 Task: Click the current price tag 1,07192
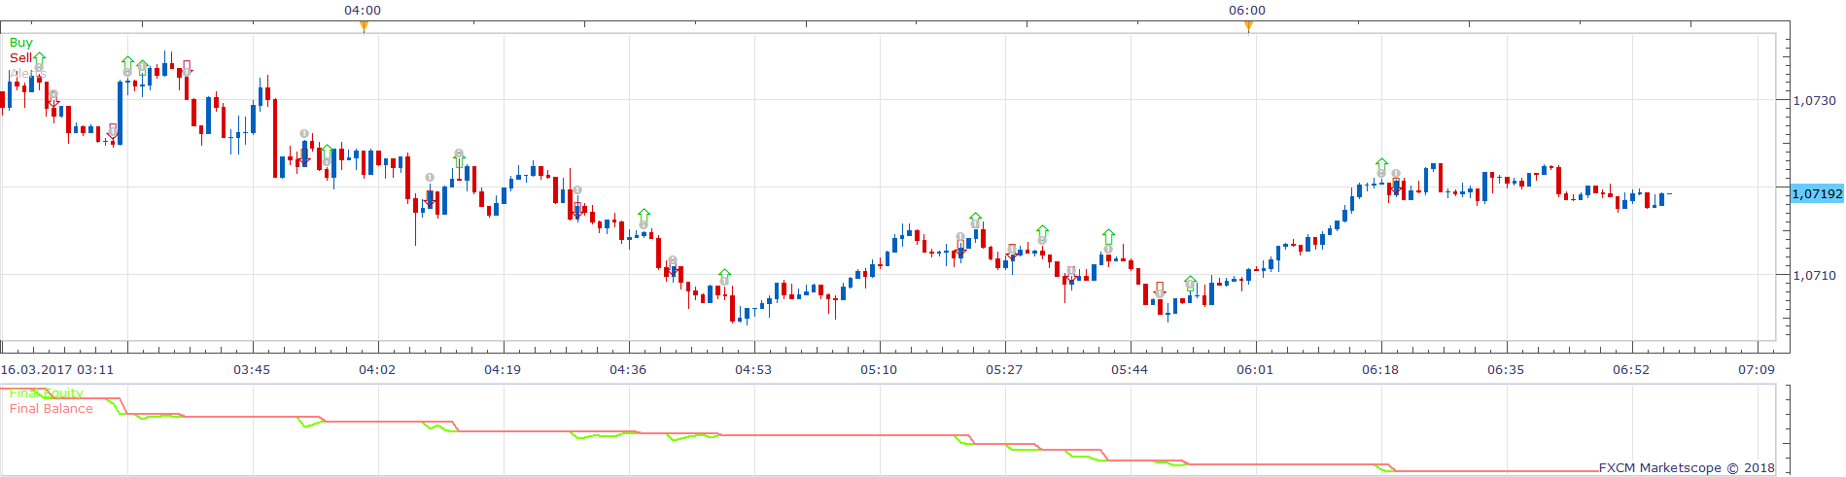(x=1817, y=194)
